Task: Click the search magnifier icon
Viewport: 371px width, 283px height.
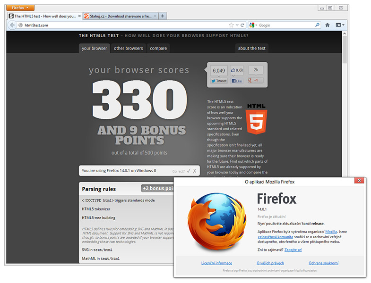Action: point(317,25)
